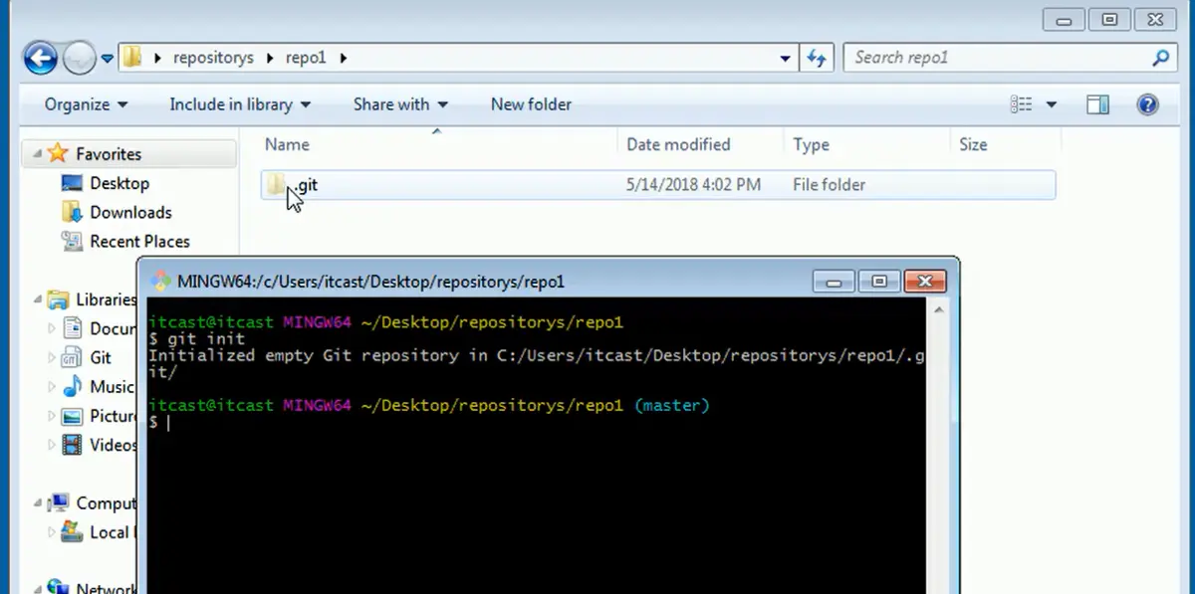Click the search magnifier icon

1161,58
